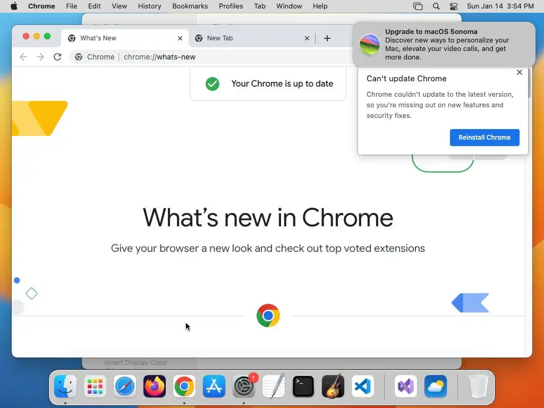Viewport: 544px width, 408px height.
Task: Switch to the What's New tab
Action: click(125, 38)
